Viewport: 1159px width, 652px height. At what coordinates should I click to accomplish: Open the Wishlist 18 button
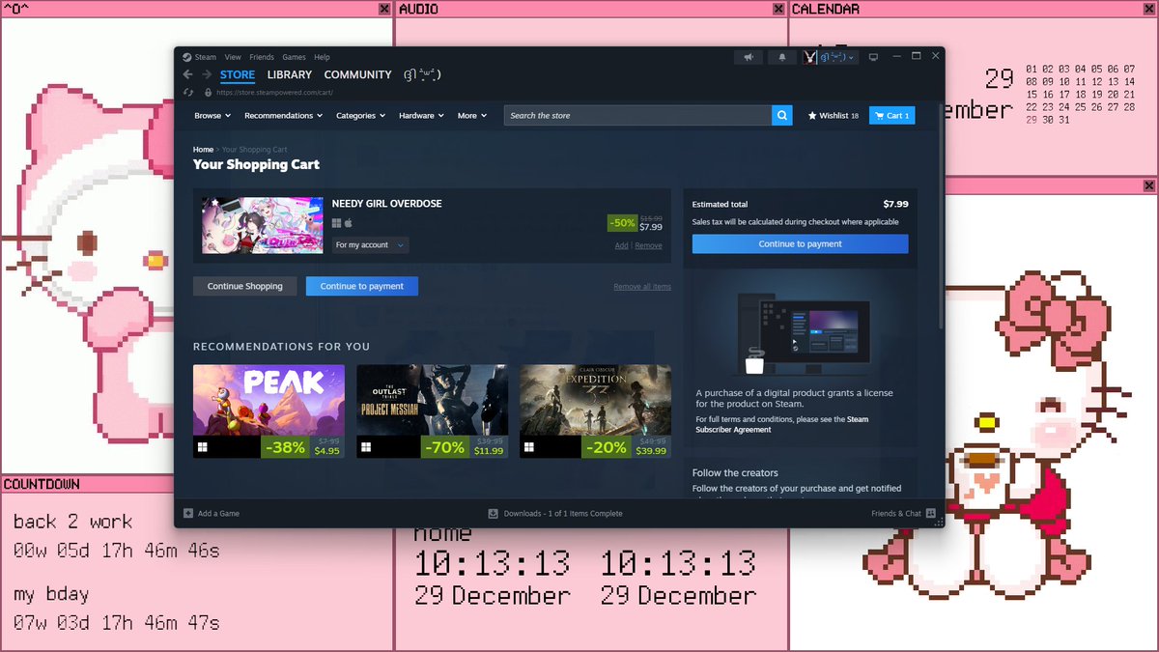click(x=834, y=115)
